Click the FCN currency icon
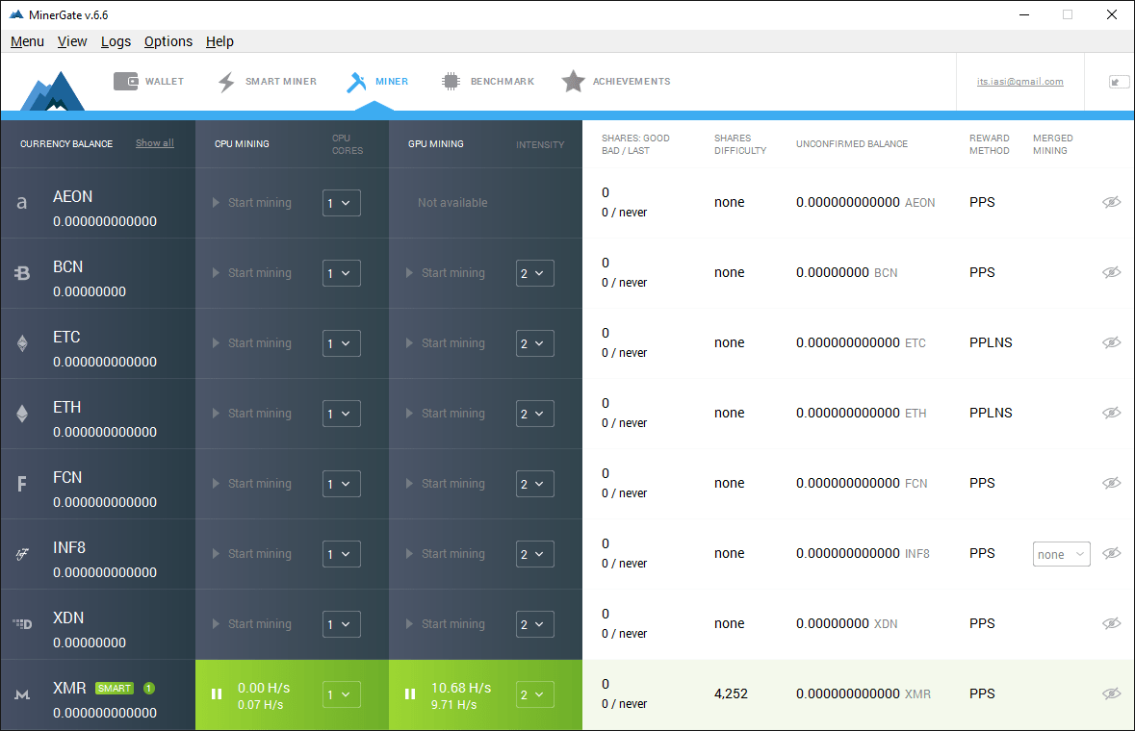This screenshot has height=731, width=1135. tap(22, 484)
